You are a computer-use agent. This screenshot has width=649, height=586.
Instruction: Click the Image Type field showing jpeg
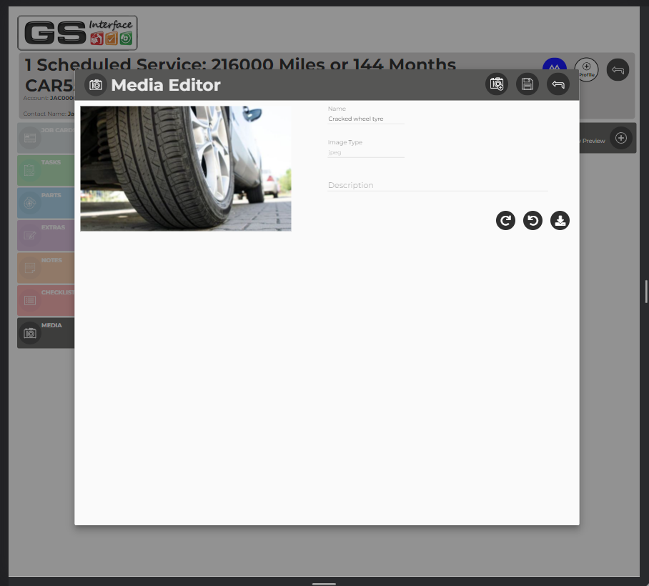[x=366, y=152]
